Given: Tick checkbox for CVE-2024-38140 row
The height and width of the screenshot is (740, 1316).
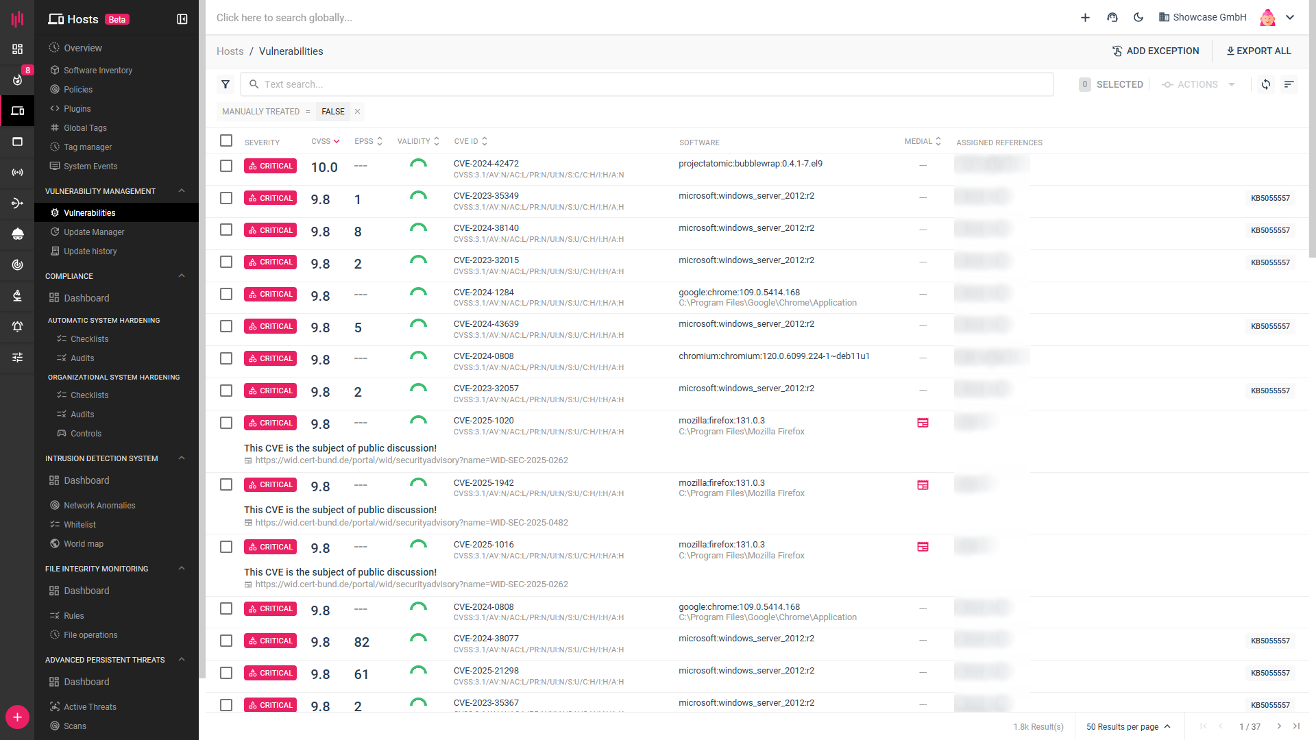Looking at the screenshot, I should tap(226, 230).
